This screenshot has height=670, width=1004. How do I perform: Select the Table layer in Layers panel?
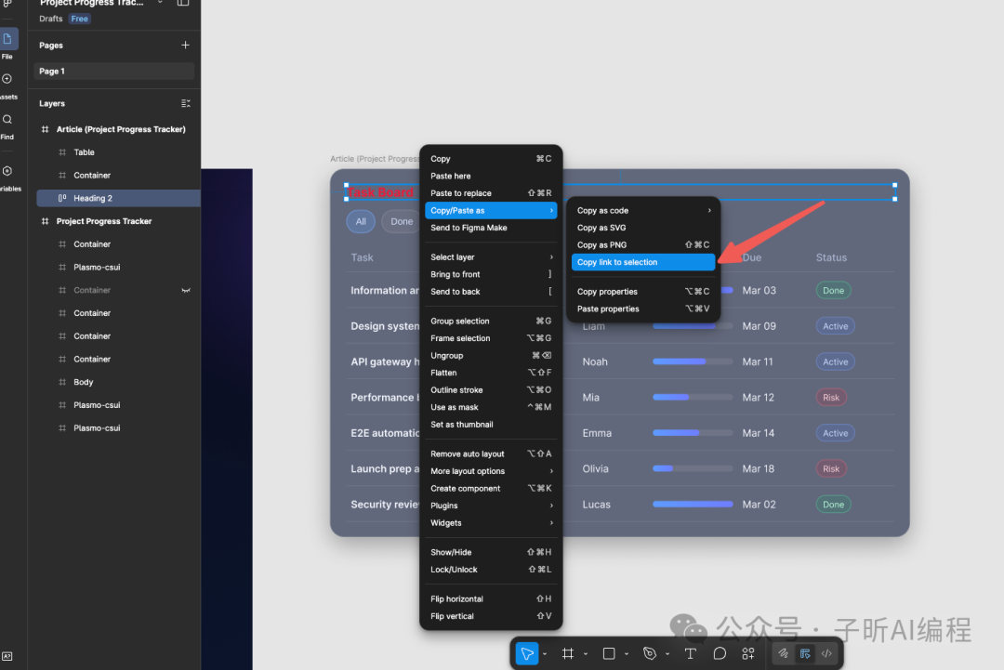tap(85, 152)
